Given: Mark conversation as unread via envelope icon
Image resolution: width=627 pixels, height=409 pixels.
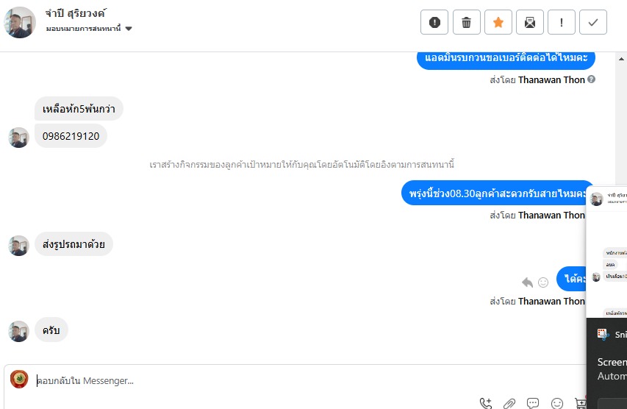Looking at the screenshot, I should pos(529,23).
